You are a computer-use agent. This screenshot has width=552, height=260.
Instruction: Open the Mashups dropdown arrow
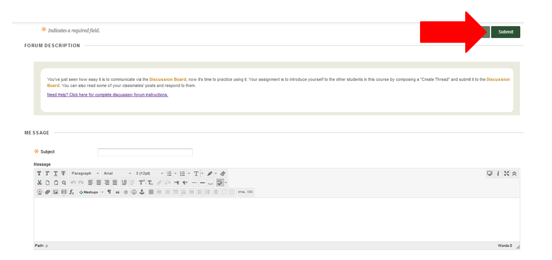coord(103,192)
